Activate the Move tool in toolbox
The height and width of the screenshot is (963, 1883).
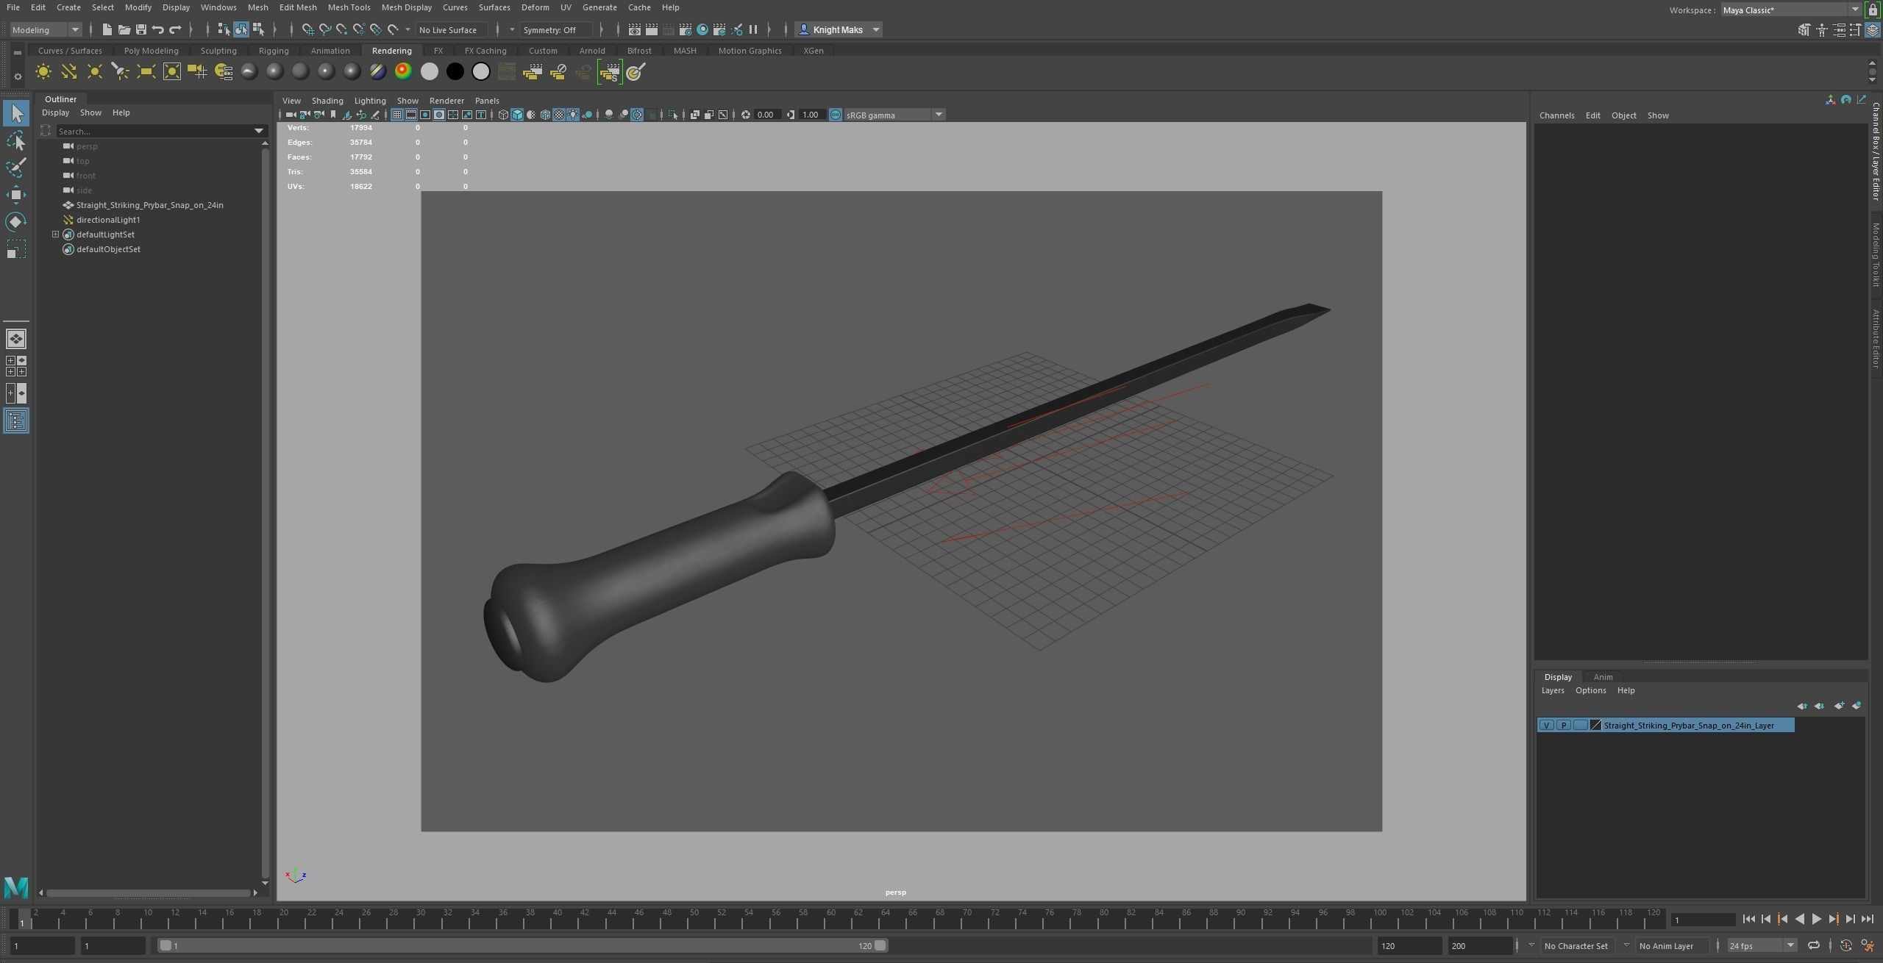click(x=16, y=195)
